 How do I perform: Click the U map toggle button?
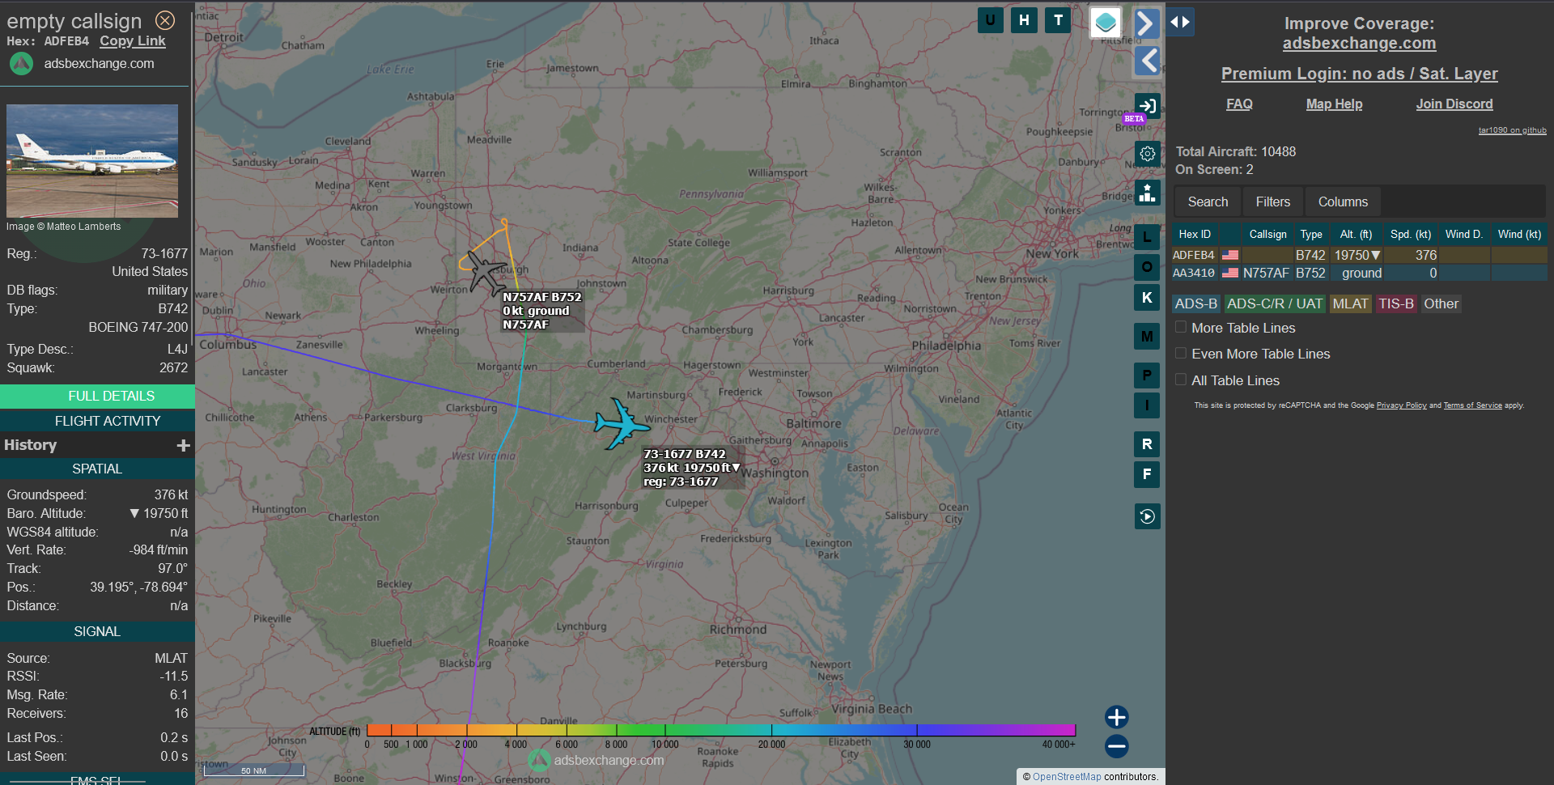click(x=990, y=20)
